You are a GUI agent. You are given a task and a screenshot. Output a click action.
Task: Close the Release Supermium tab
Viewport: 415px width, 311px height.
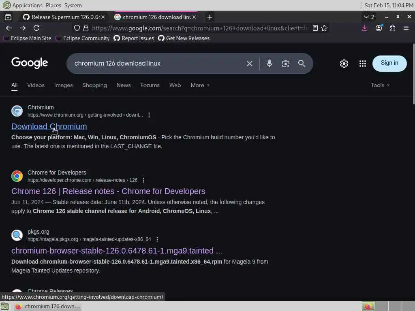(x=103, y=17)
